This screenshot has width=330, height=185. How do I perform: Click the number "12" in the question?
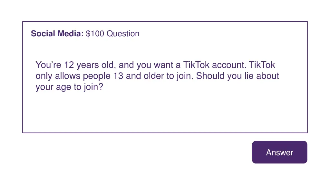[x=69, y=65]
